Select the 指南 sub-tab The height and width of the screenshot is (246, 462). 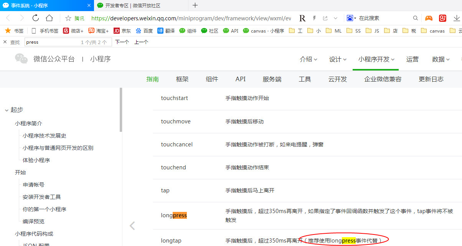[153, 79]
